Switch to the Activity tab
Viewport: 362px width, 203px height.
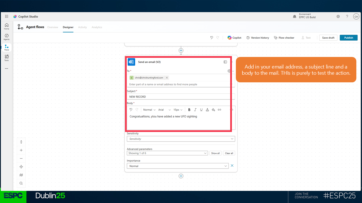[x=82, y=27]
